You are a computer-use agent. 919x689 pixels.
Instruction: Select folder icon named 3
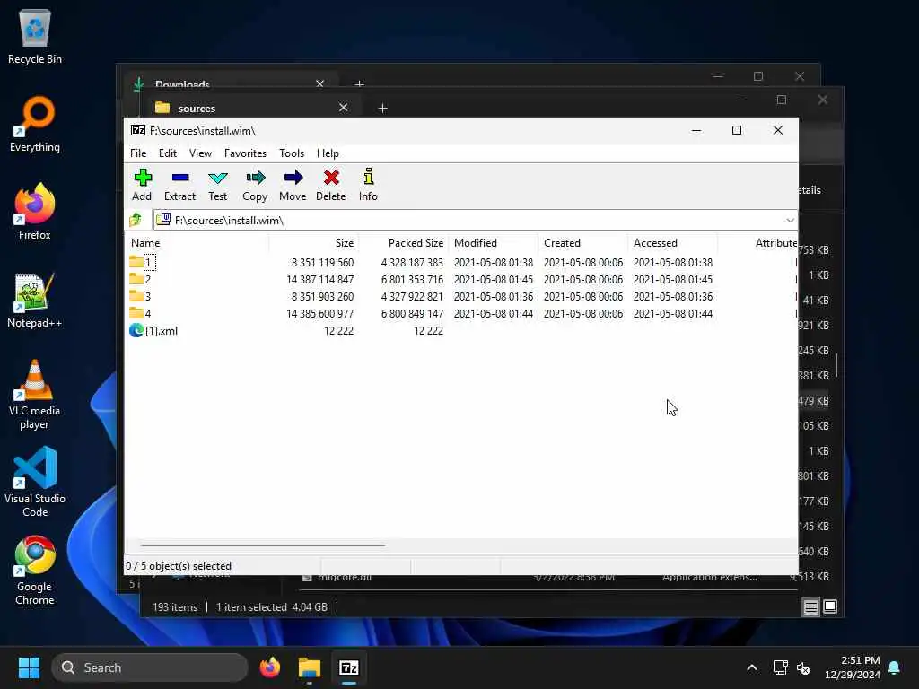tap(136, 296)
